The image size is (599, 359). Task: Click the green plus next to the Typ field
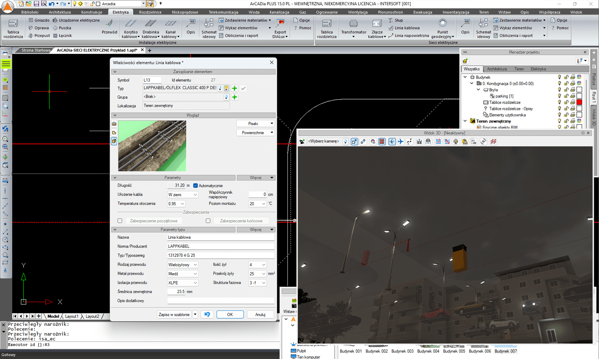coord(234,88)
